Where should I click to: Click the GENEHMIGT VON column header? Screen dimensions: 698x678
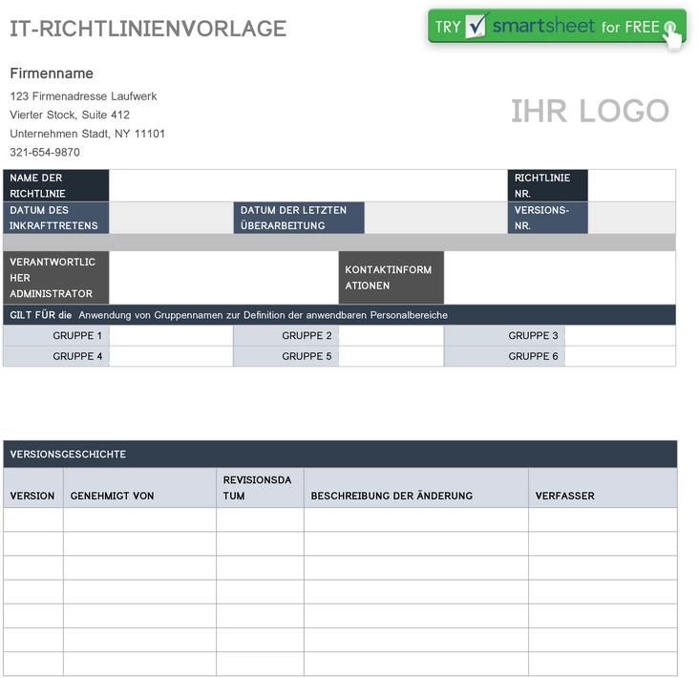[139, 487]
